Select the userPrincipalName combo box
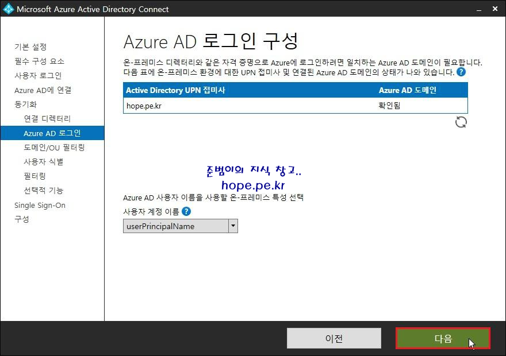This screenshot has width=506, height=356. (181, 226)
